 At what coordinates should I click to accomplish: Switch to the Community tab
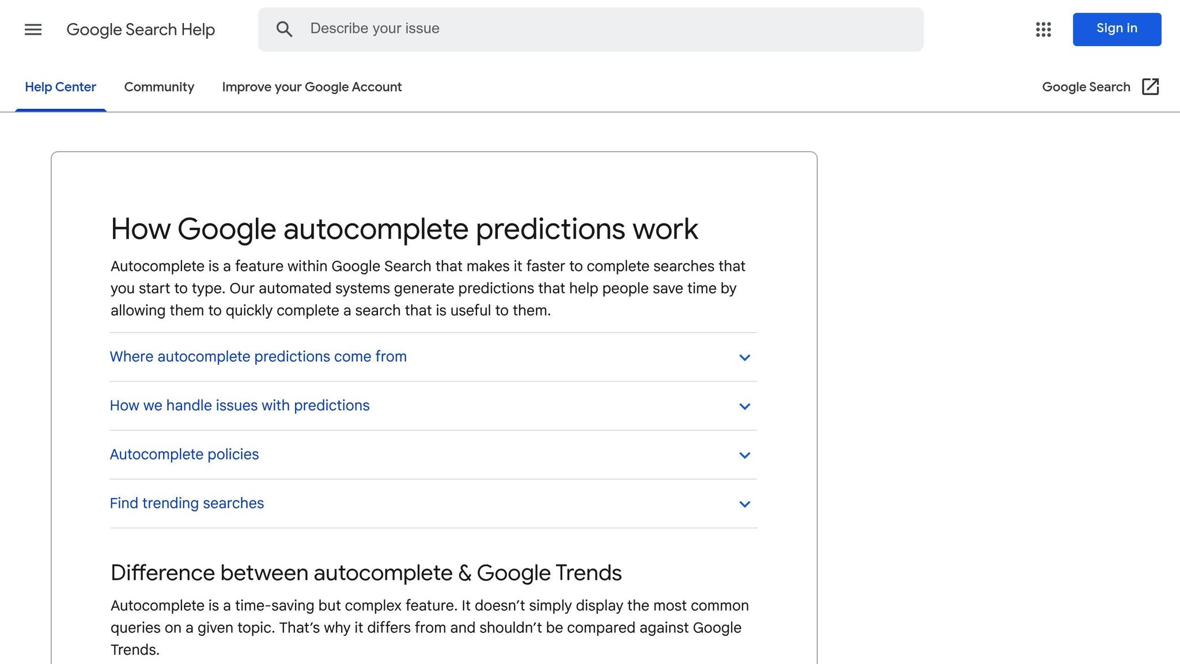pos(159,87)
